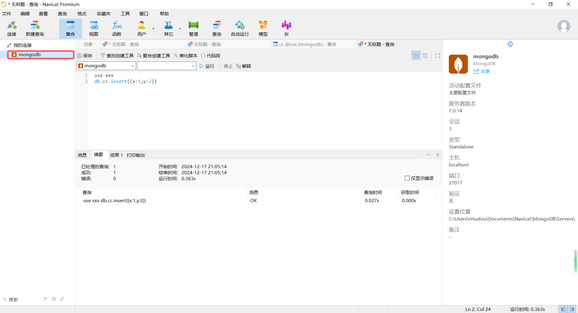Viewport: 578px width, 313px height.
Task: Collapse the results pane with up chevron
Action: point(428,155)
